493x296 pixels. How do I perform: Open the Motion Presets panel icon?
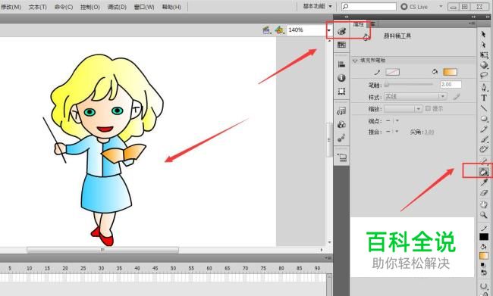point(342,138)
